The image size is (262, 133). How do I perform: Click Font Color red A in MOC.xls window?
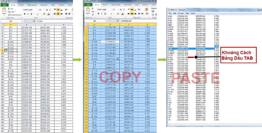[x=122, y=14]
